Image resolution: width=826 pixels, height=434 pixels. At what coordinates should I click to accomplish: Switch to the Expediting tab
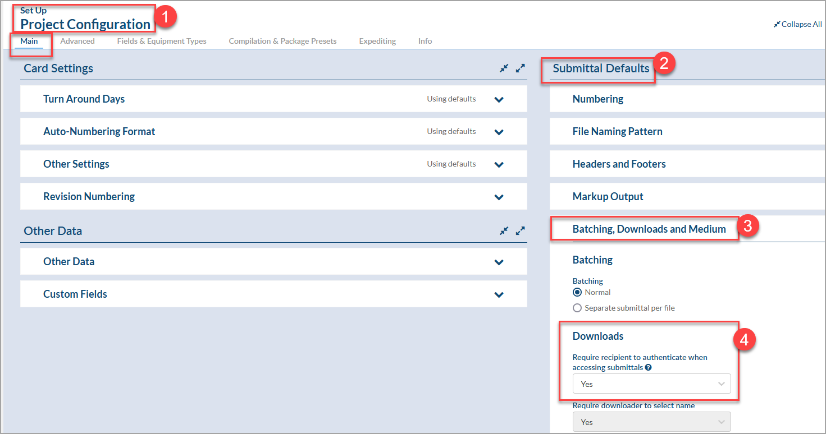pyautogui.click(x=377, y=41)
